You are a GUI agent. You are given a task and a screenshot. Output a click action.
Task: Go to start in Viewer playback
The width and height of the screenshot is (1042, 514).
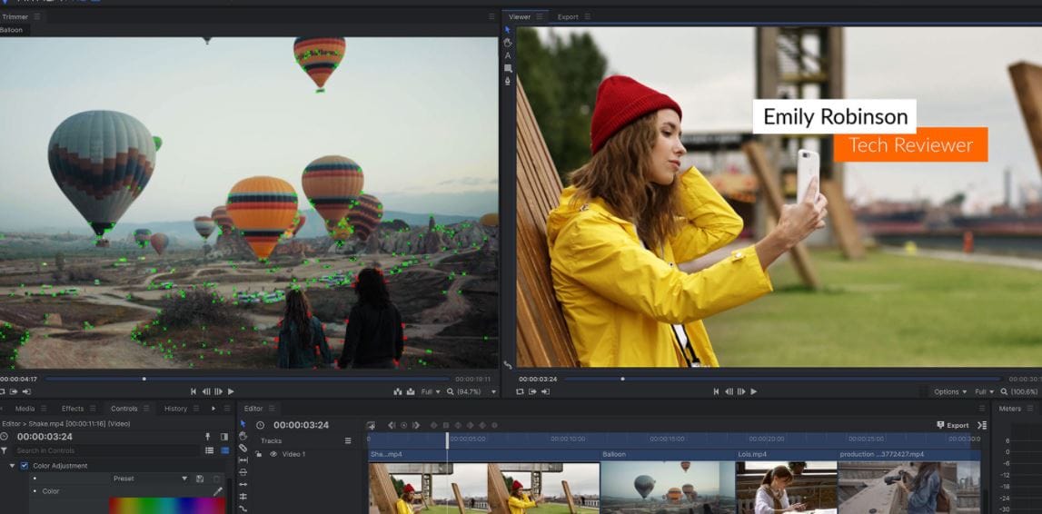coord(717,391)
